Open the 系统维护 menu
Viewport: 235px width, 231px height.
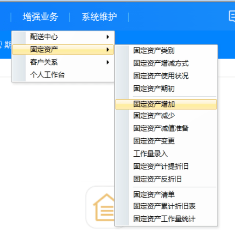pyautogui.click(x=99, y=17)
